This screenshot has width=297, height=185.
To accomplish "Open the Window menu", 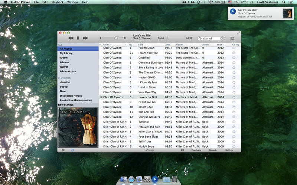I will click(x=73, y=2).
